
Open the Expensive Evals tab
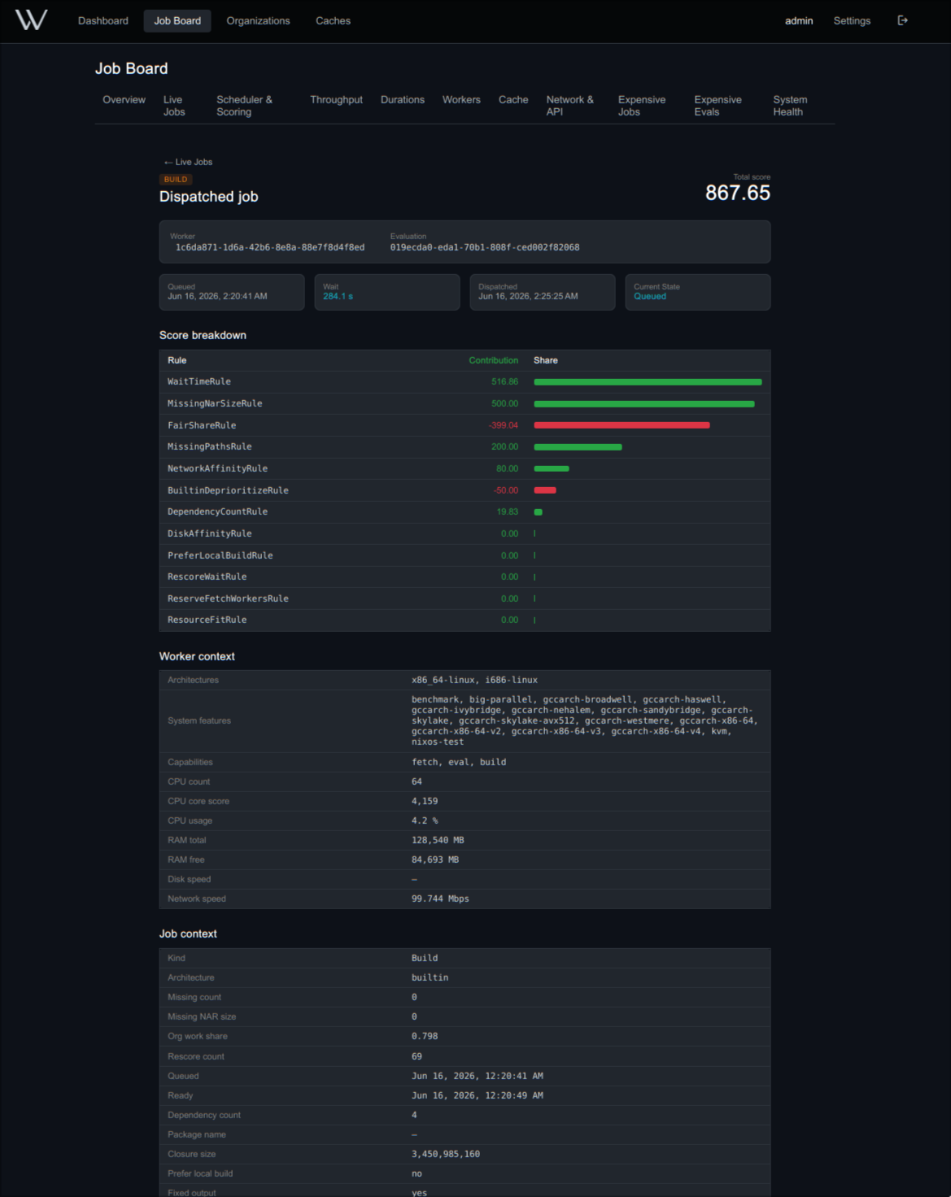click(x=718, y=106)
